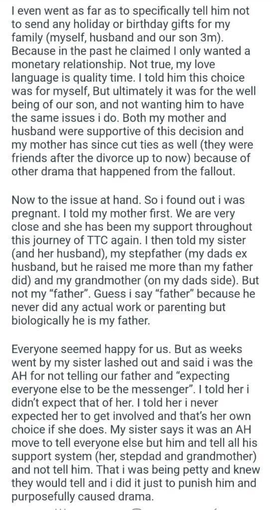Select the phrase "monetary relationship"
273x510 pixels.
tap(67, 64)
